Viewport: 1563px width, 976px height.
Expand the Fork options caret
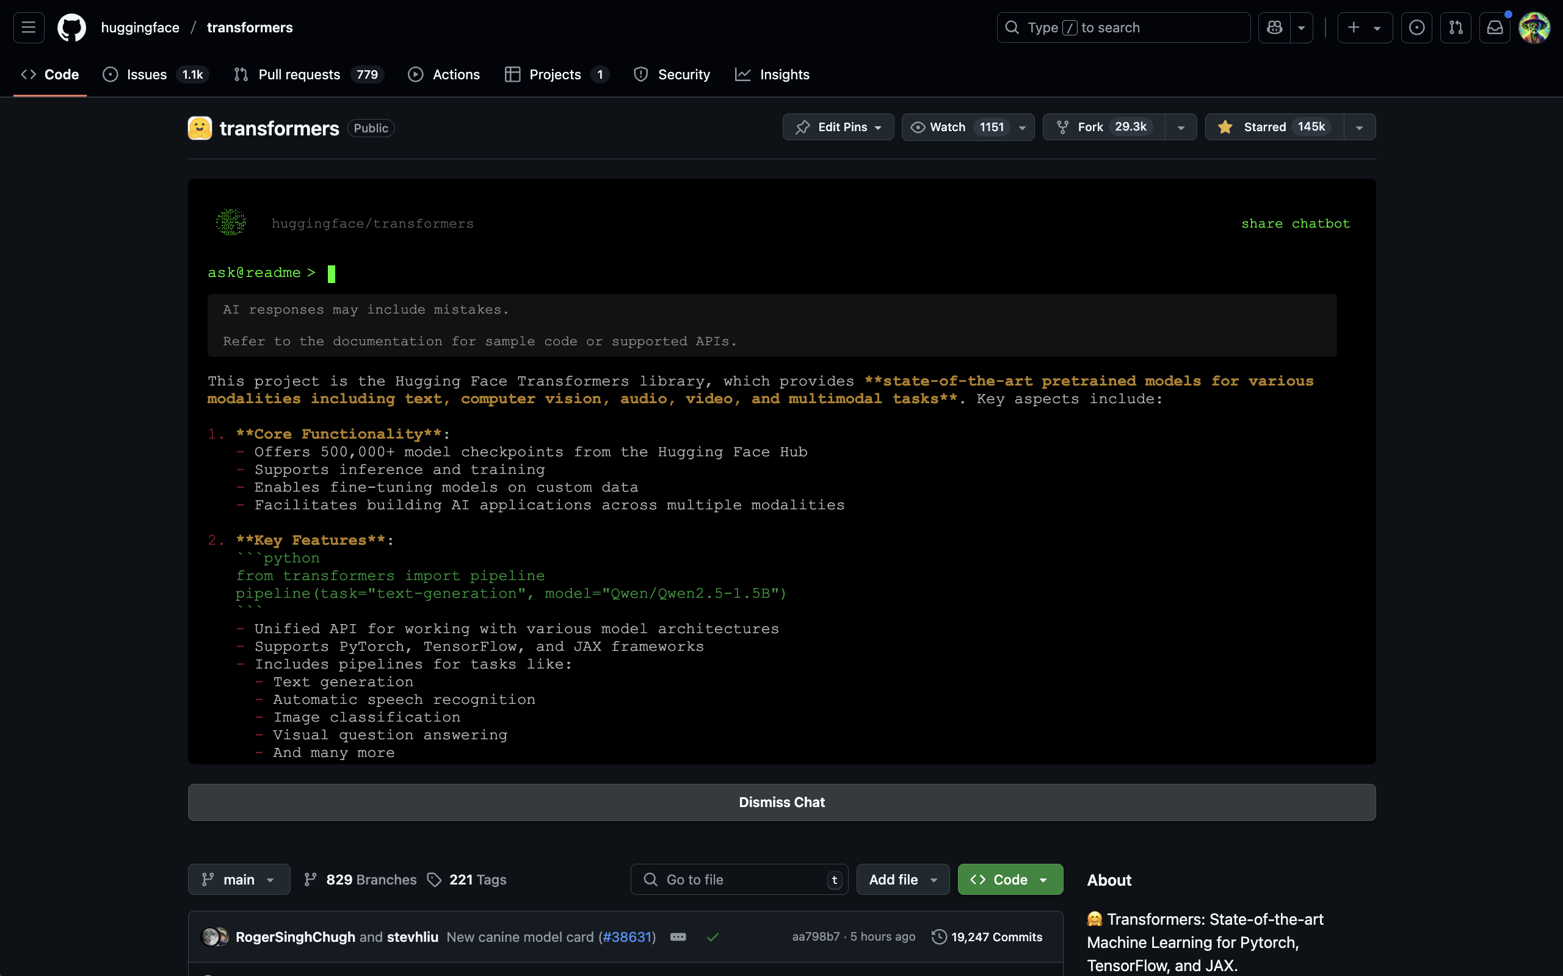(1181, 127)
